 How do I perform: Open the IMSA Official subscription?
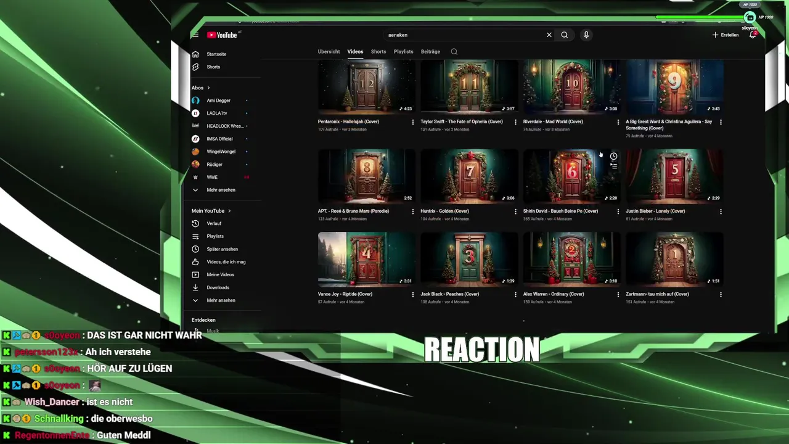(x=219, y=139)
